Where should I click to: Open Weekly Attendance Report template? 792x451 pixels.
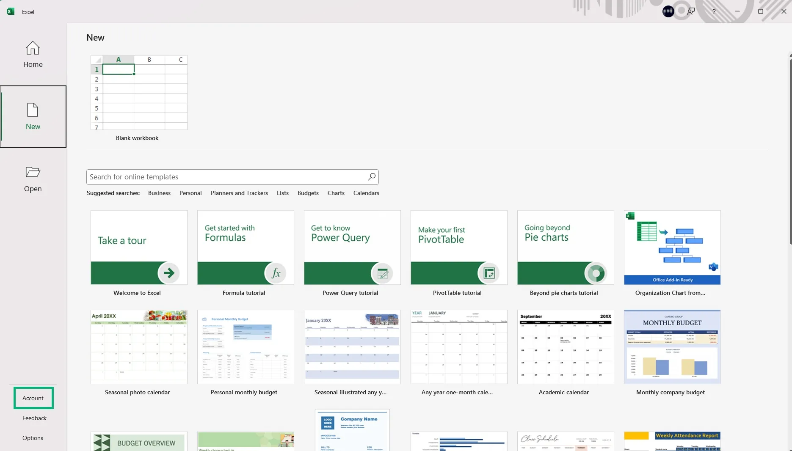(672, 441)
